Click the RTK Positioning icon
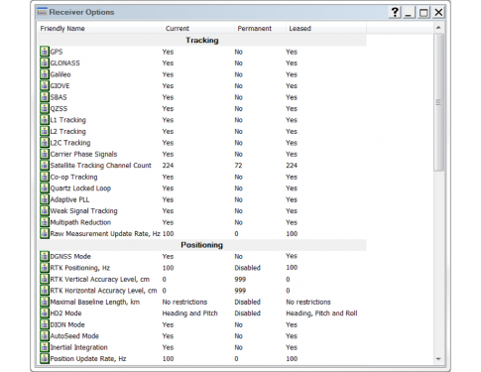Image resolution: width=481 pixels, height=372 pixels. pyautogui.click(x=45, y=268)
